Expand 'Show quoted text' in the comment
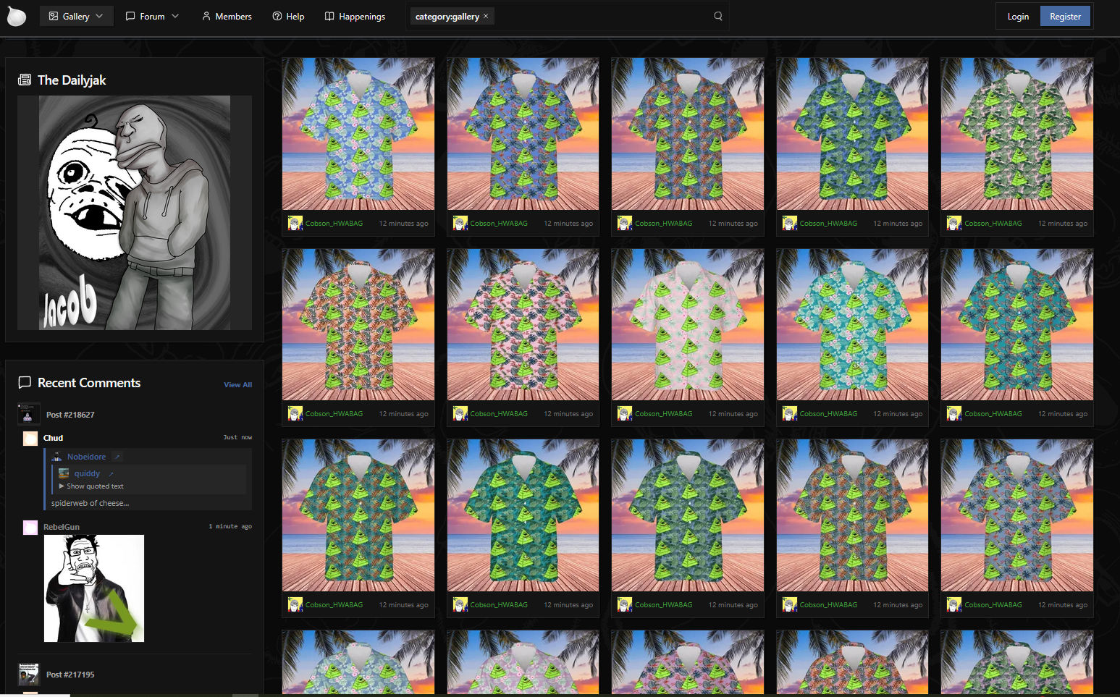The image size is (1120, 697). [x=91, y=486]
